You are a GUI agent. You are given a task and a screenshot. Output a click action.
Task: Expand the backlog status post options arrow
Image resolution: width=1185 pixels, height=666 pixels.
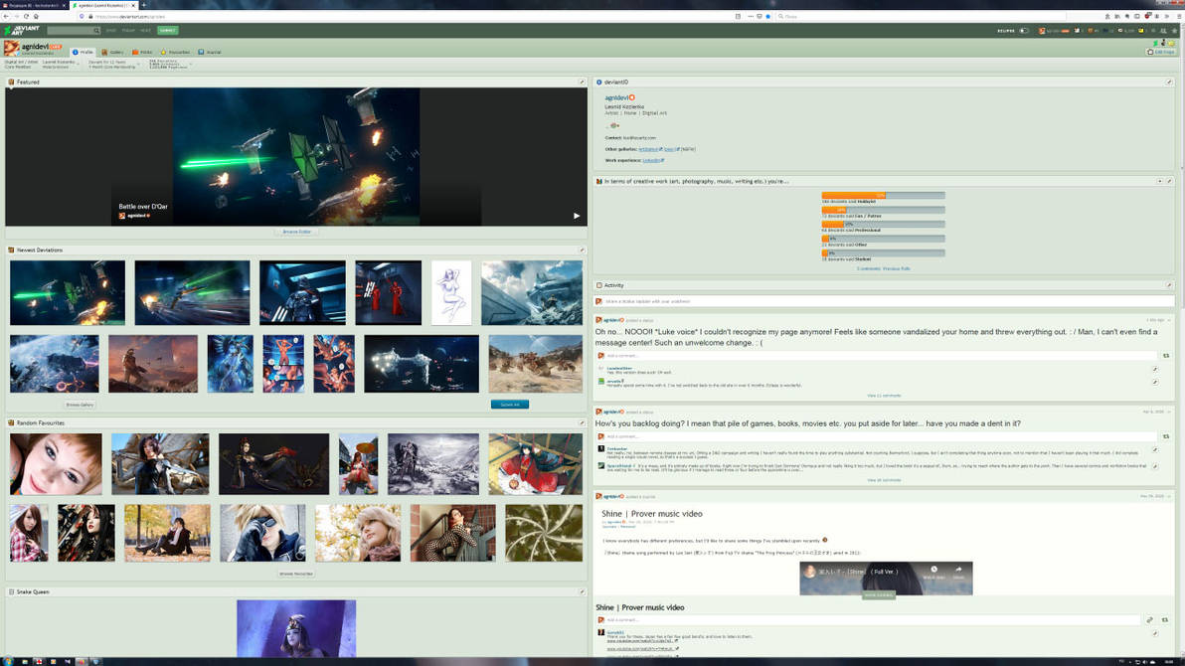point(1169,412)
